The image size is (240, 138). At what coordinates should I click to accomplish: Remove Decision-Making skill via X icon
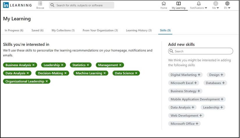click(x=65, y=73)
